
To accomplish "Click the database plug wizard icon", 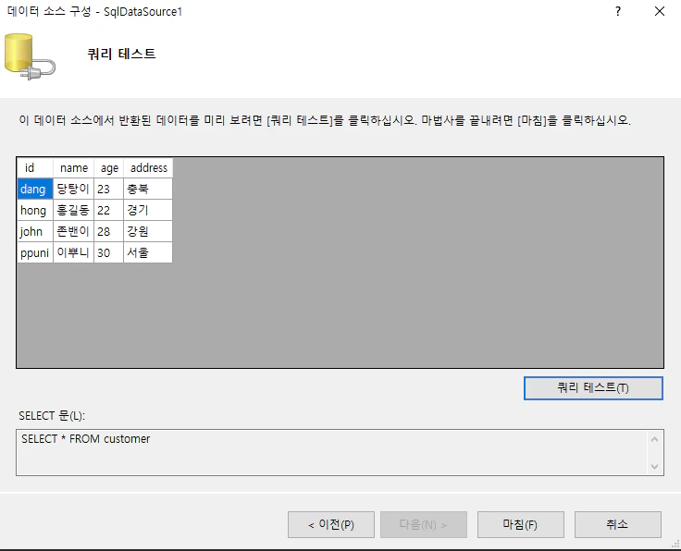I will pyautogui.click(x=30, y=56).
